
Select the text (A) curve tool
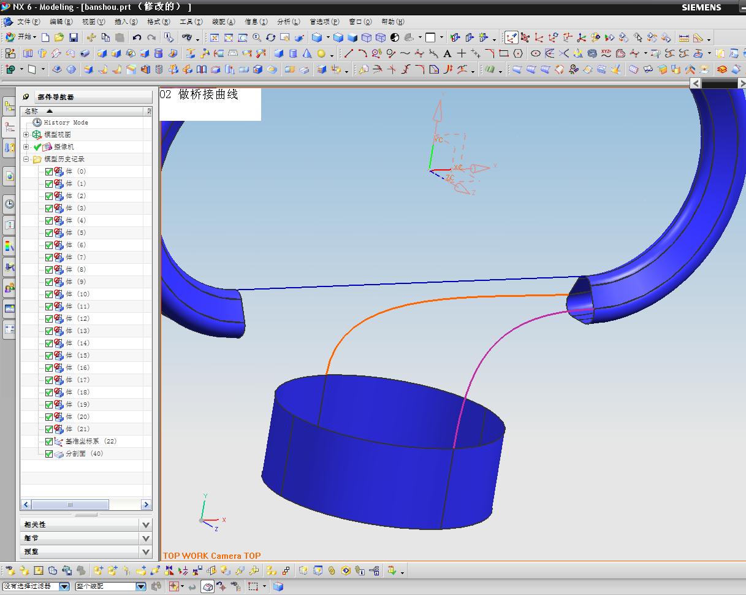(x=447, y=53)
